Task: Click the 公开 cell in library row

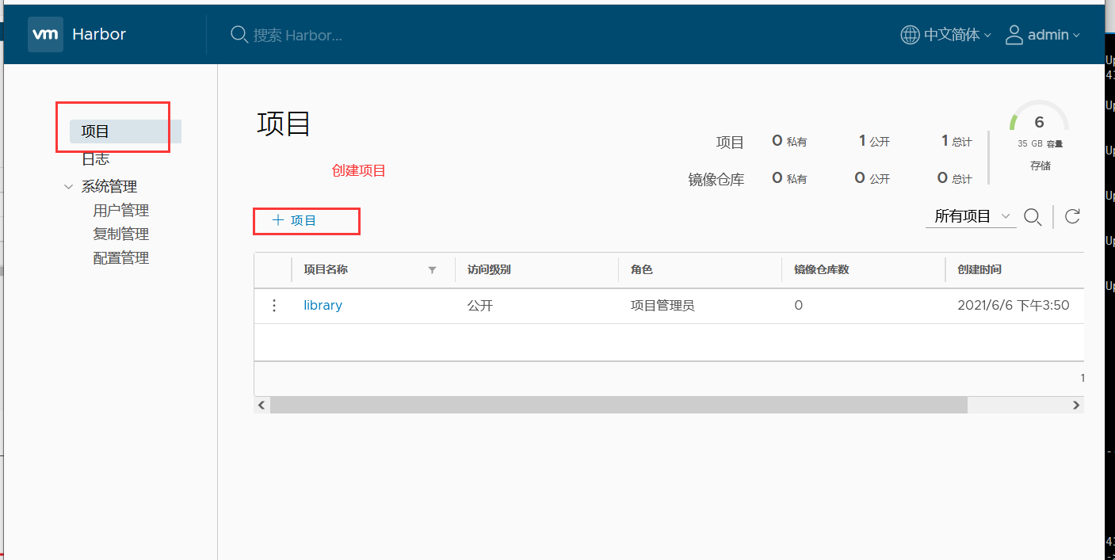Action: click(x=480, y=306)
